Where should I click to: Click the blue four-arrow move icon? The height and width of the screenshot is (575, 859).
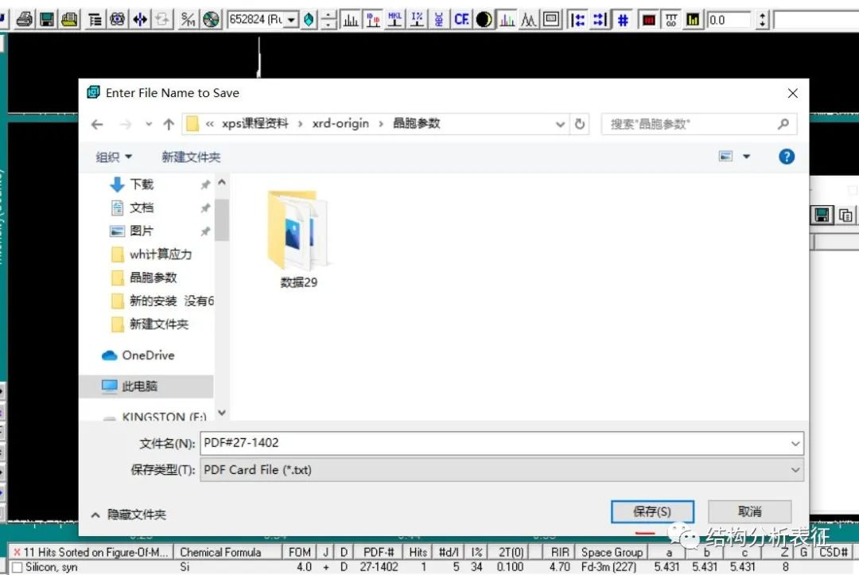click(140, 20)
